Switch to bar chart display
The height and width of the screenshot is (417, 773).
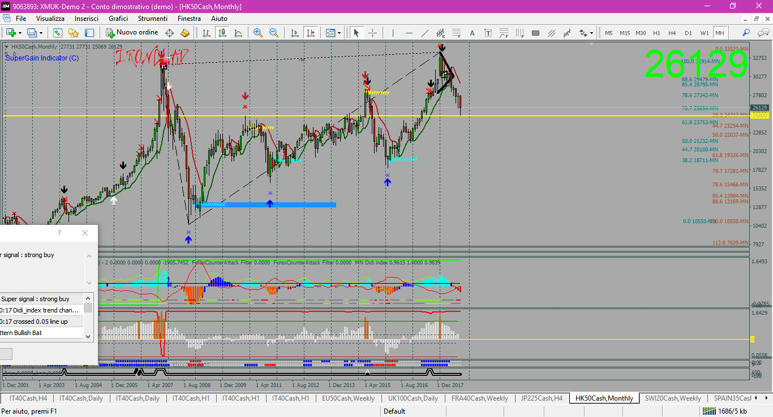click(207, 33)
